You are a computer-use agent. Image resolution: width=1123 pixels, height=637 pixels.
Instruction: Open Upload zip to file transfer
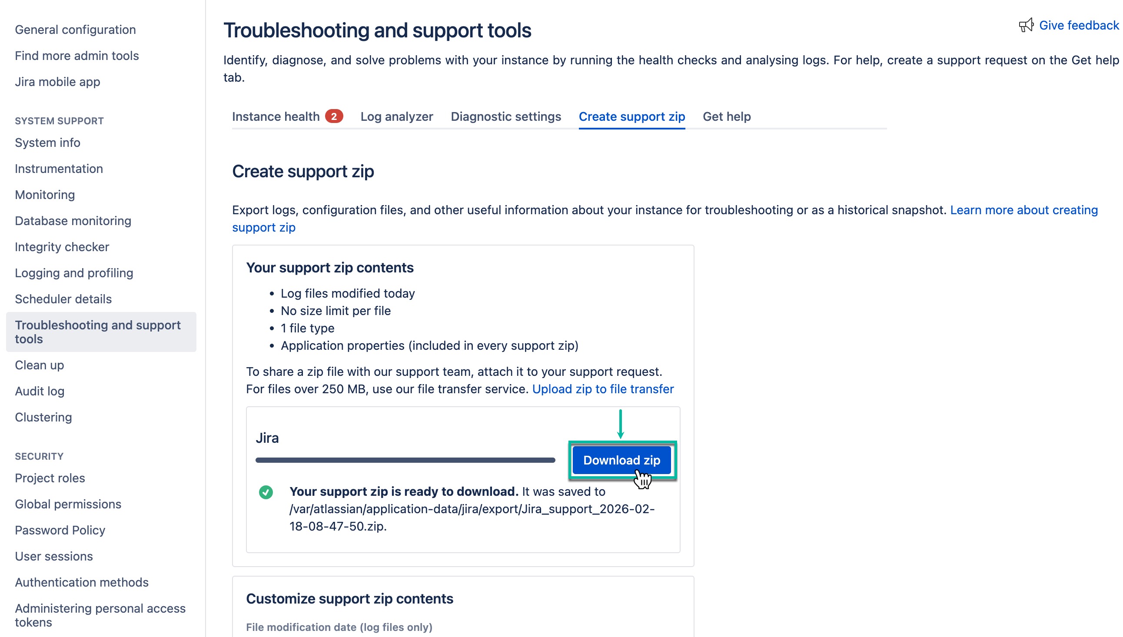pos(603,389)
